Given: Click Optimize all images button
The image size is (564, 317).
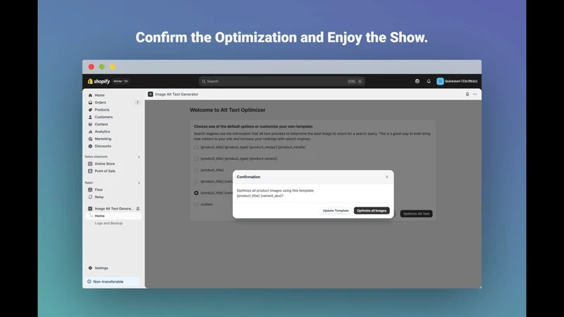Looking at the screenshot, I should coord(372,211).
